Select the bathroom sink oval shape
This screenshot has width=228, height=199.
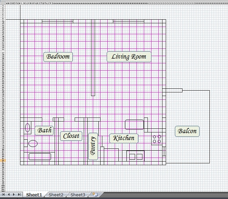(27, 128)
